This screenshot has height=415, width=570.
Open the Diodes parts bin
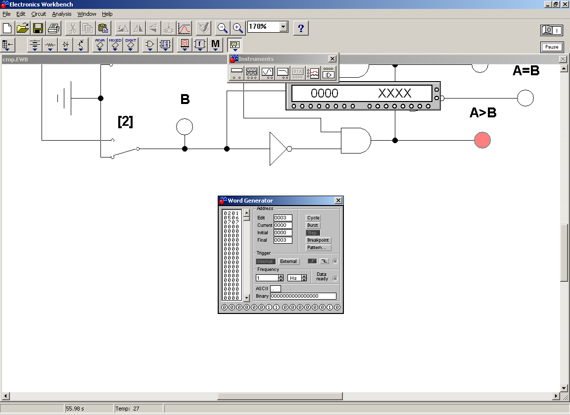[65, 45]
